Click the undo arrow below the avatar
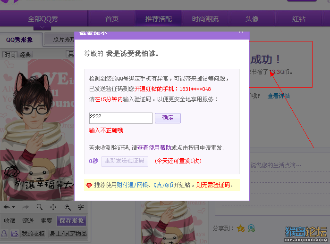This screenshot has width=330, height=244. [x=7, y=207]
